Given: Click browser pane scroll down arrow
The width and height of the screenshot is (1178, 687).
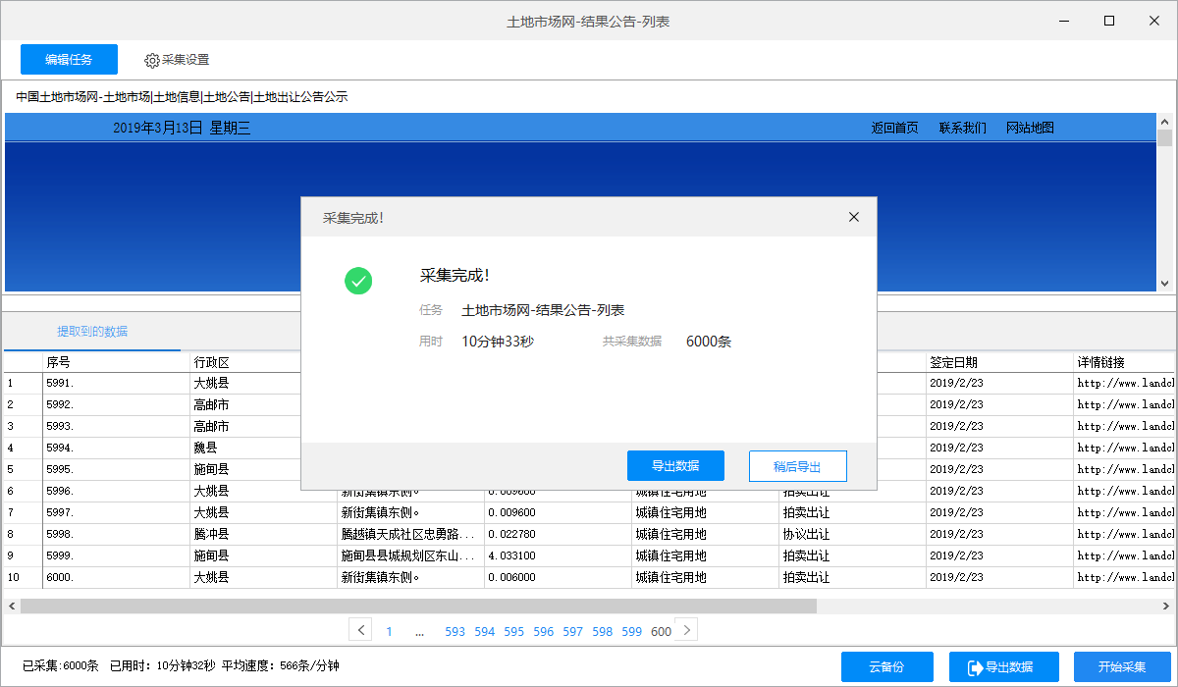Looking at the screenshot, I should point(1165,283).
